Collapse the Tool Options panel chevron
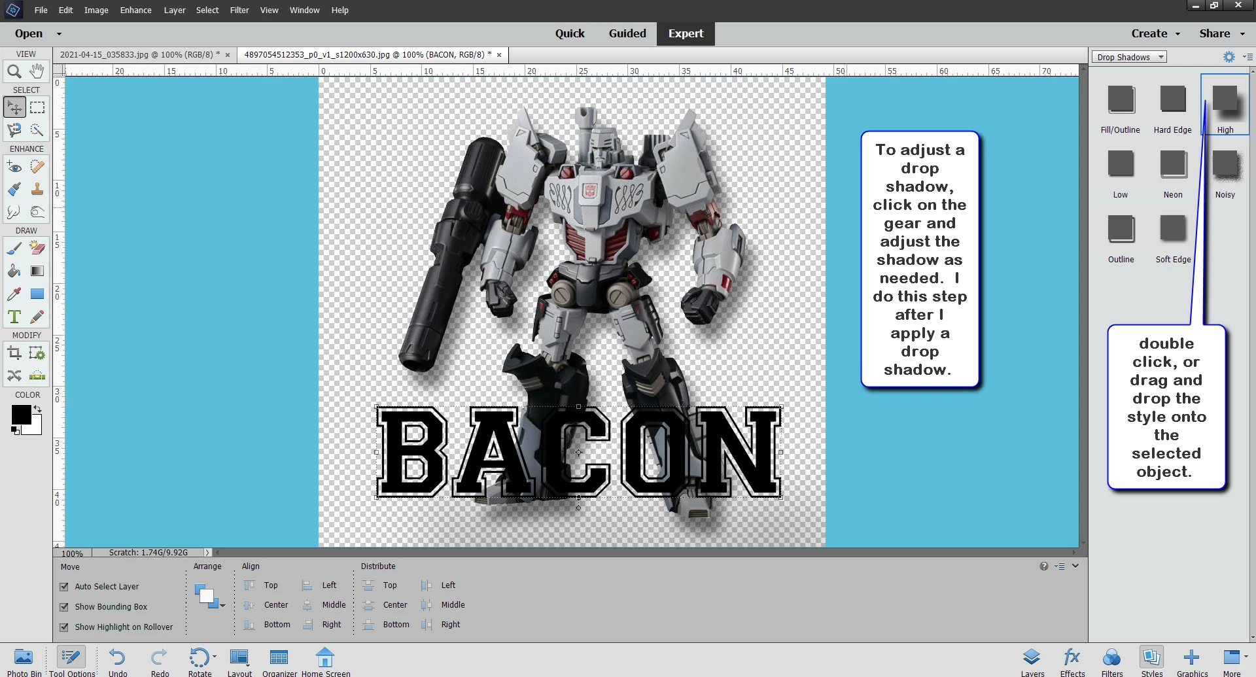Image resolution: width=1256 pixels, height=677 pixels. pos(1075,566)
